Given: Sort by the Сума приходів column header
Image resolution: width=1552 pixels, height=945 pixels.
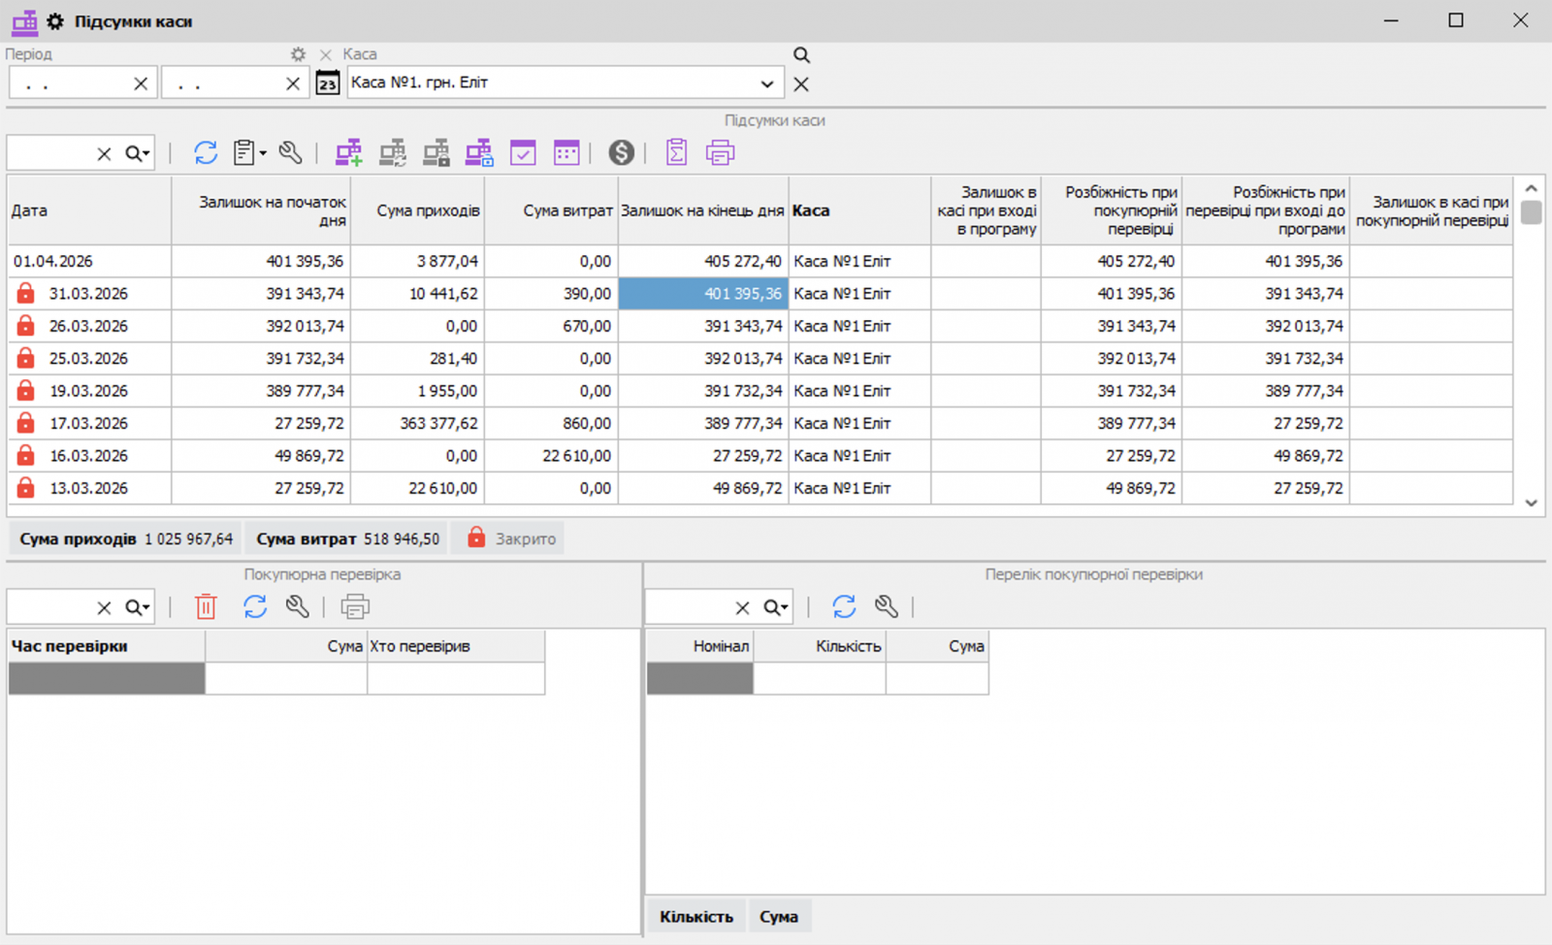Looking at the screenshot, I should [418, 211].
